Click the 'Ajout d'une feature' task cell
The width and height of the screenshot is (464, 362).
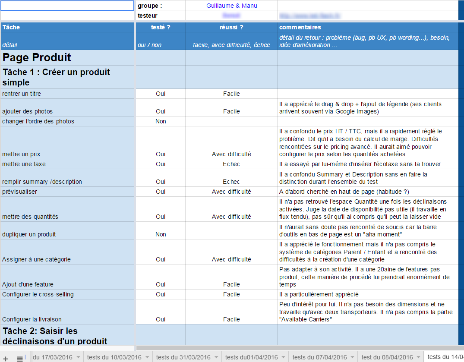click(x=67, y=277)
